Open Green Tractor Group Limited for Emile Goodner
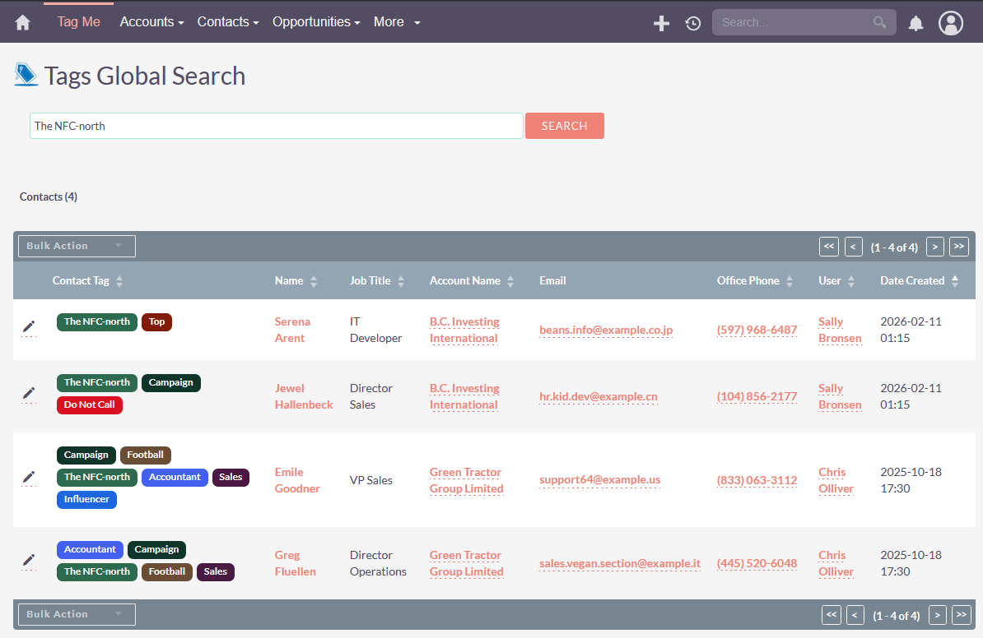The image size is (983, 638). coord(467,480)
